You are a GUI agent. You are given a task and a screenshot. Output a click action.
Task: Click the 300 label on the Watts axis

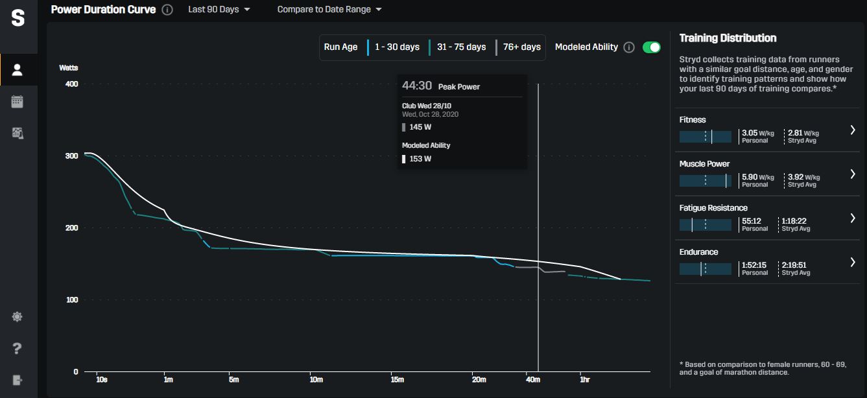pos(71,156)
